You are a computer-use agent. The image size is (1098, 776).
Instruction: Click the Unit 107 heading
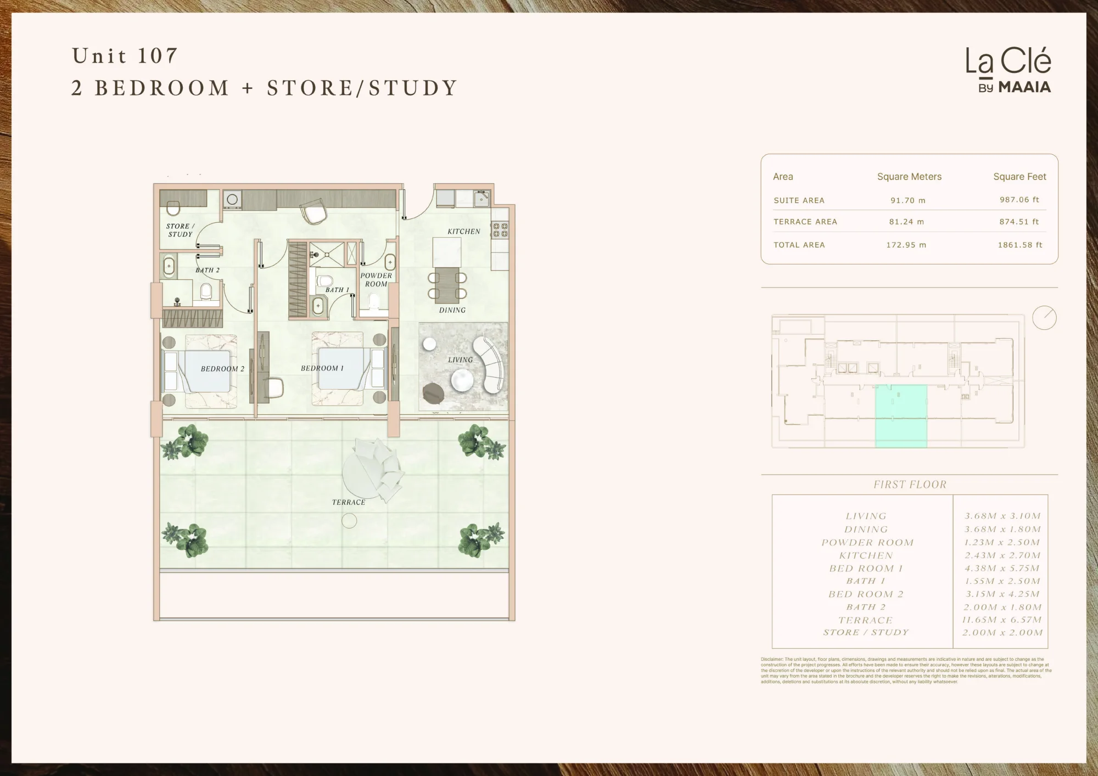pyautogui.click(x=125, y=55)
